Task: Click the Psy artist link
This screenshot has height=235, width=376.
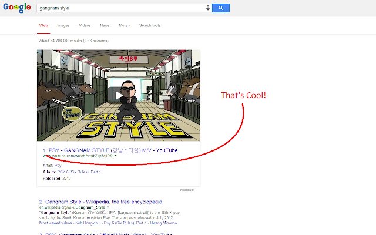Action: click(x=58, y=166)
